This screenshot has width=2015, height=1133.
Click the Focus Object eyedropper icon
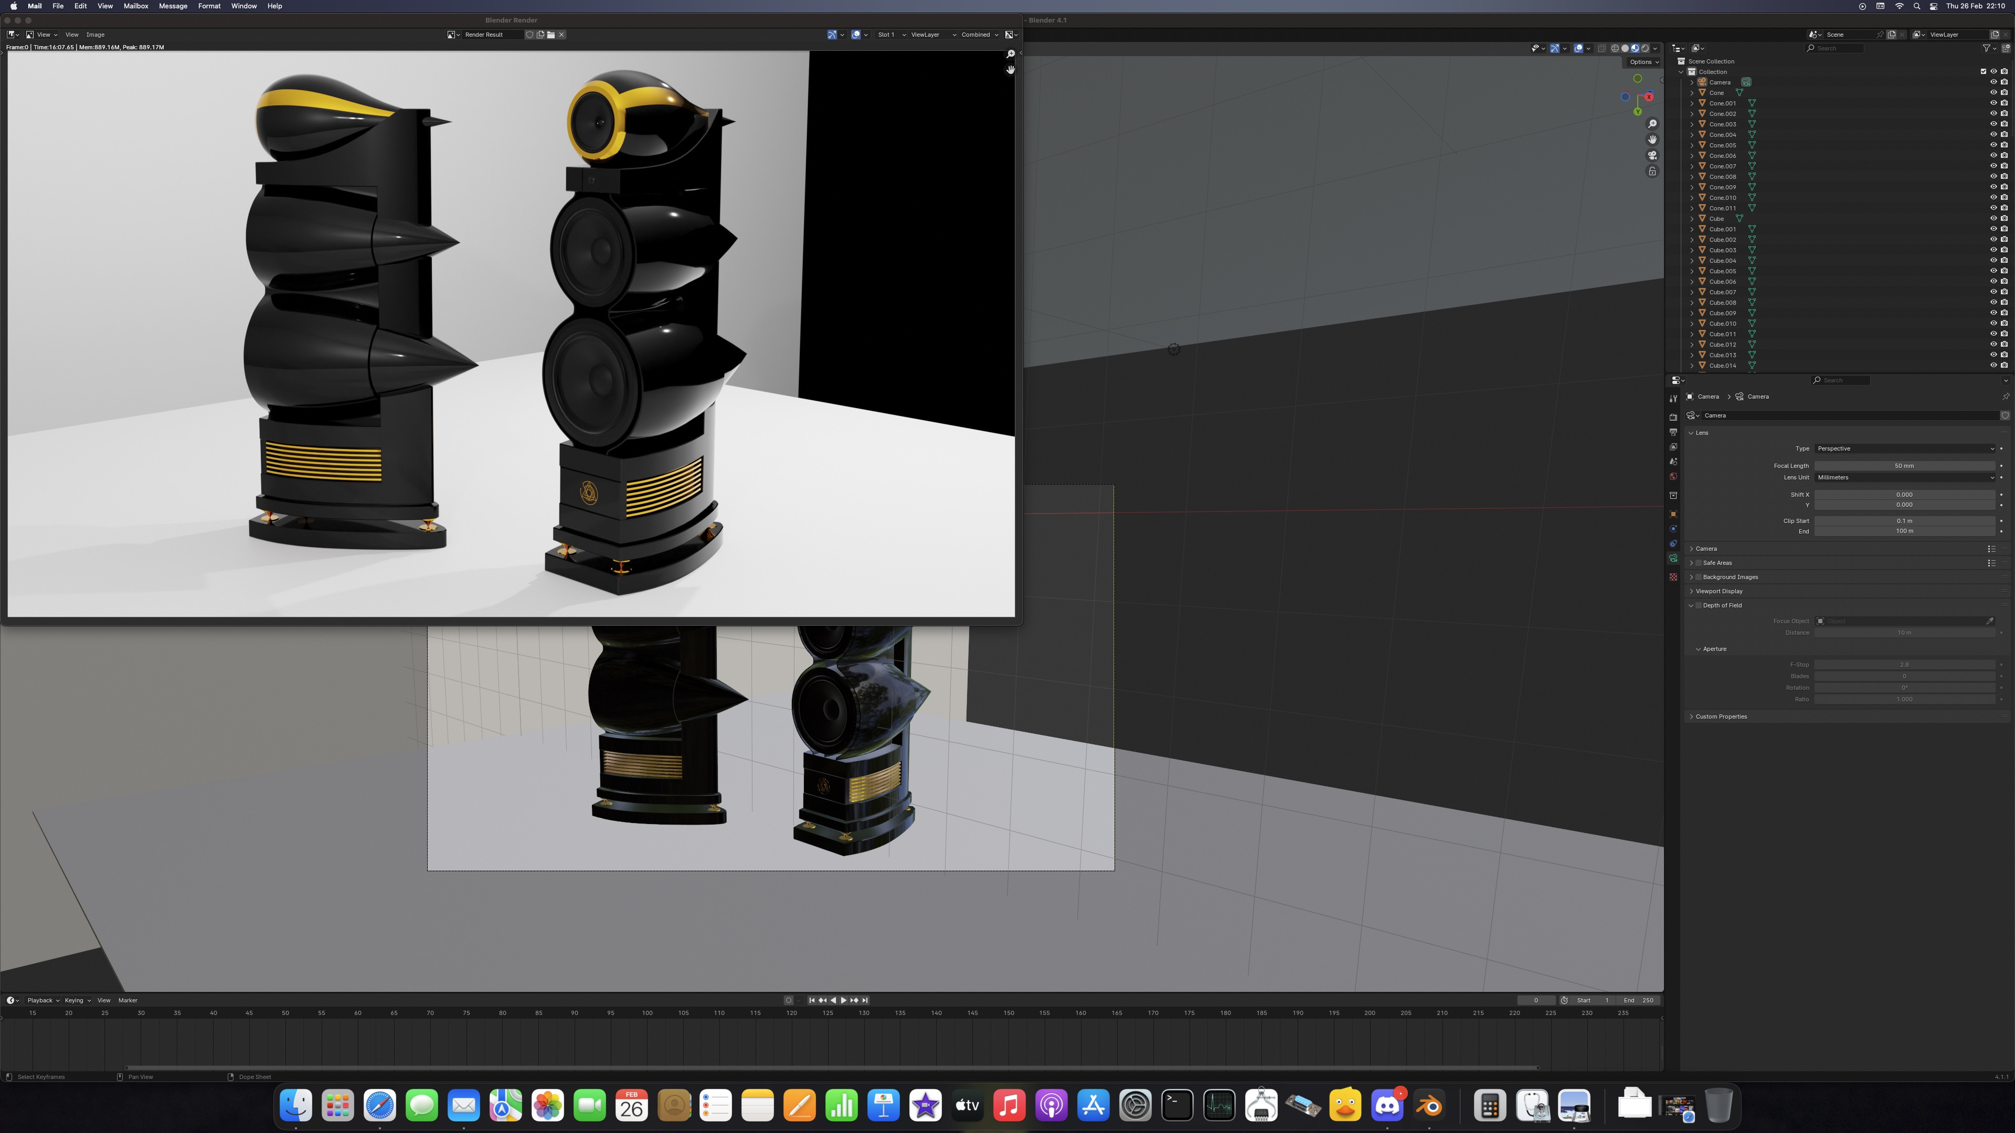tap(1990, 621)
